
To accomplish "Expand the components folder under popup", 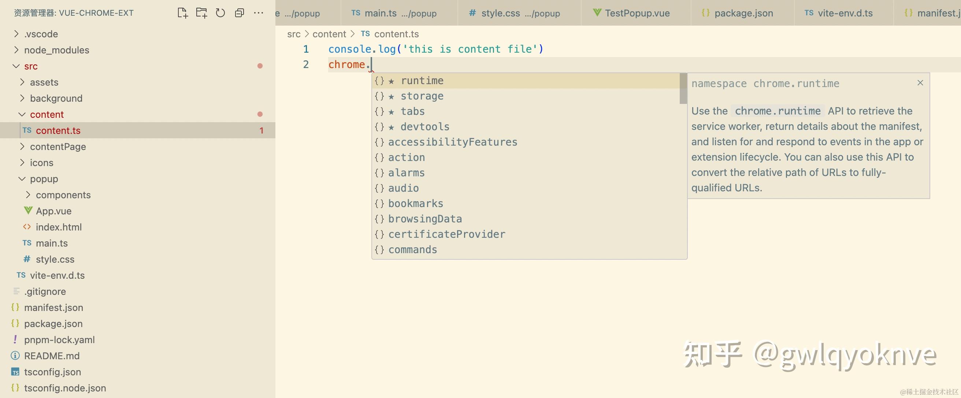I will 27,195.
